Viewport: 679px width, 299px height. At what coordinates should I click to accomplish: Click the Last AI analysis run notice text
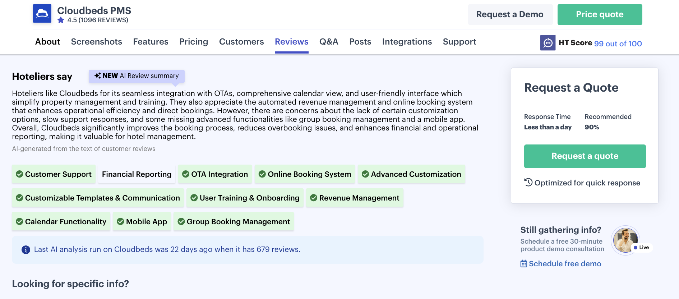pos(167,249)
